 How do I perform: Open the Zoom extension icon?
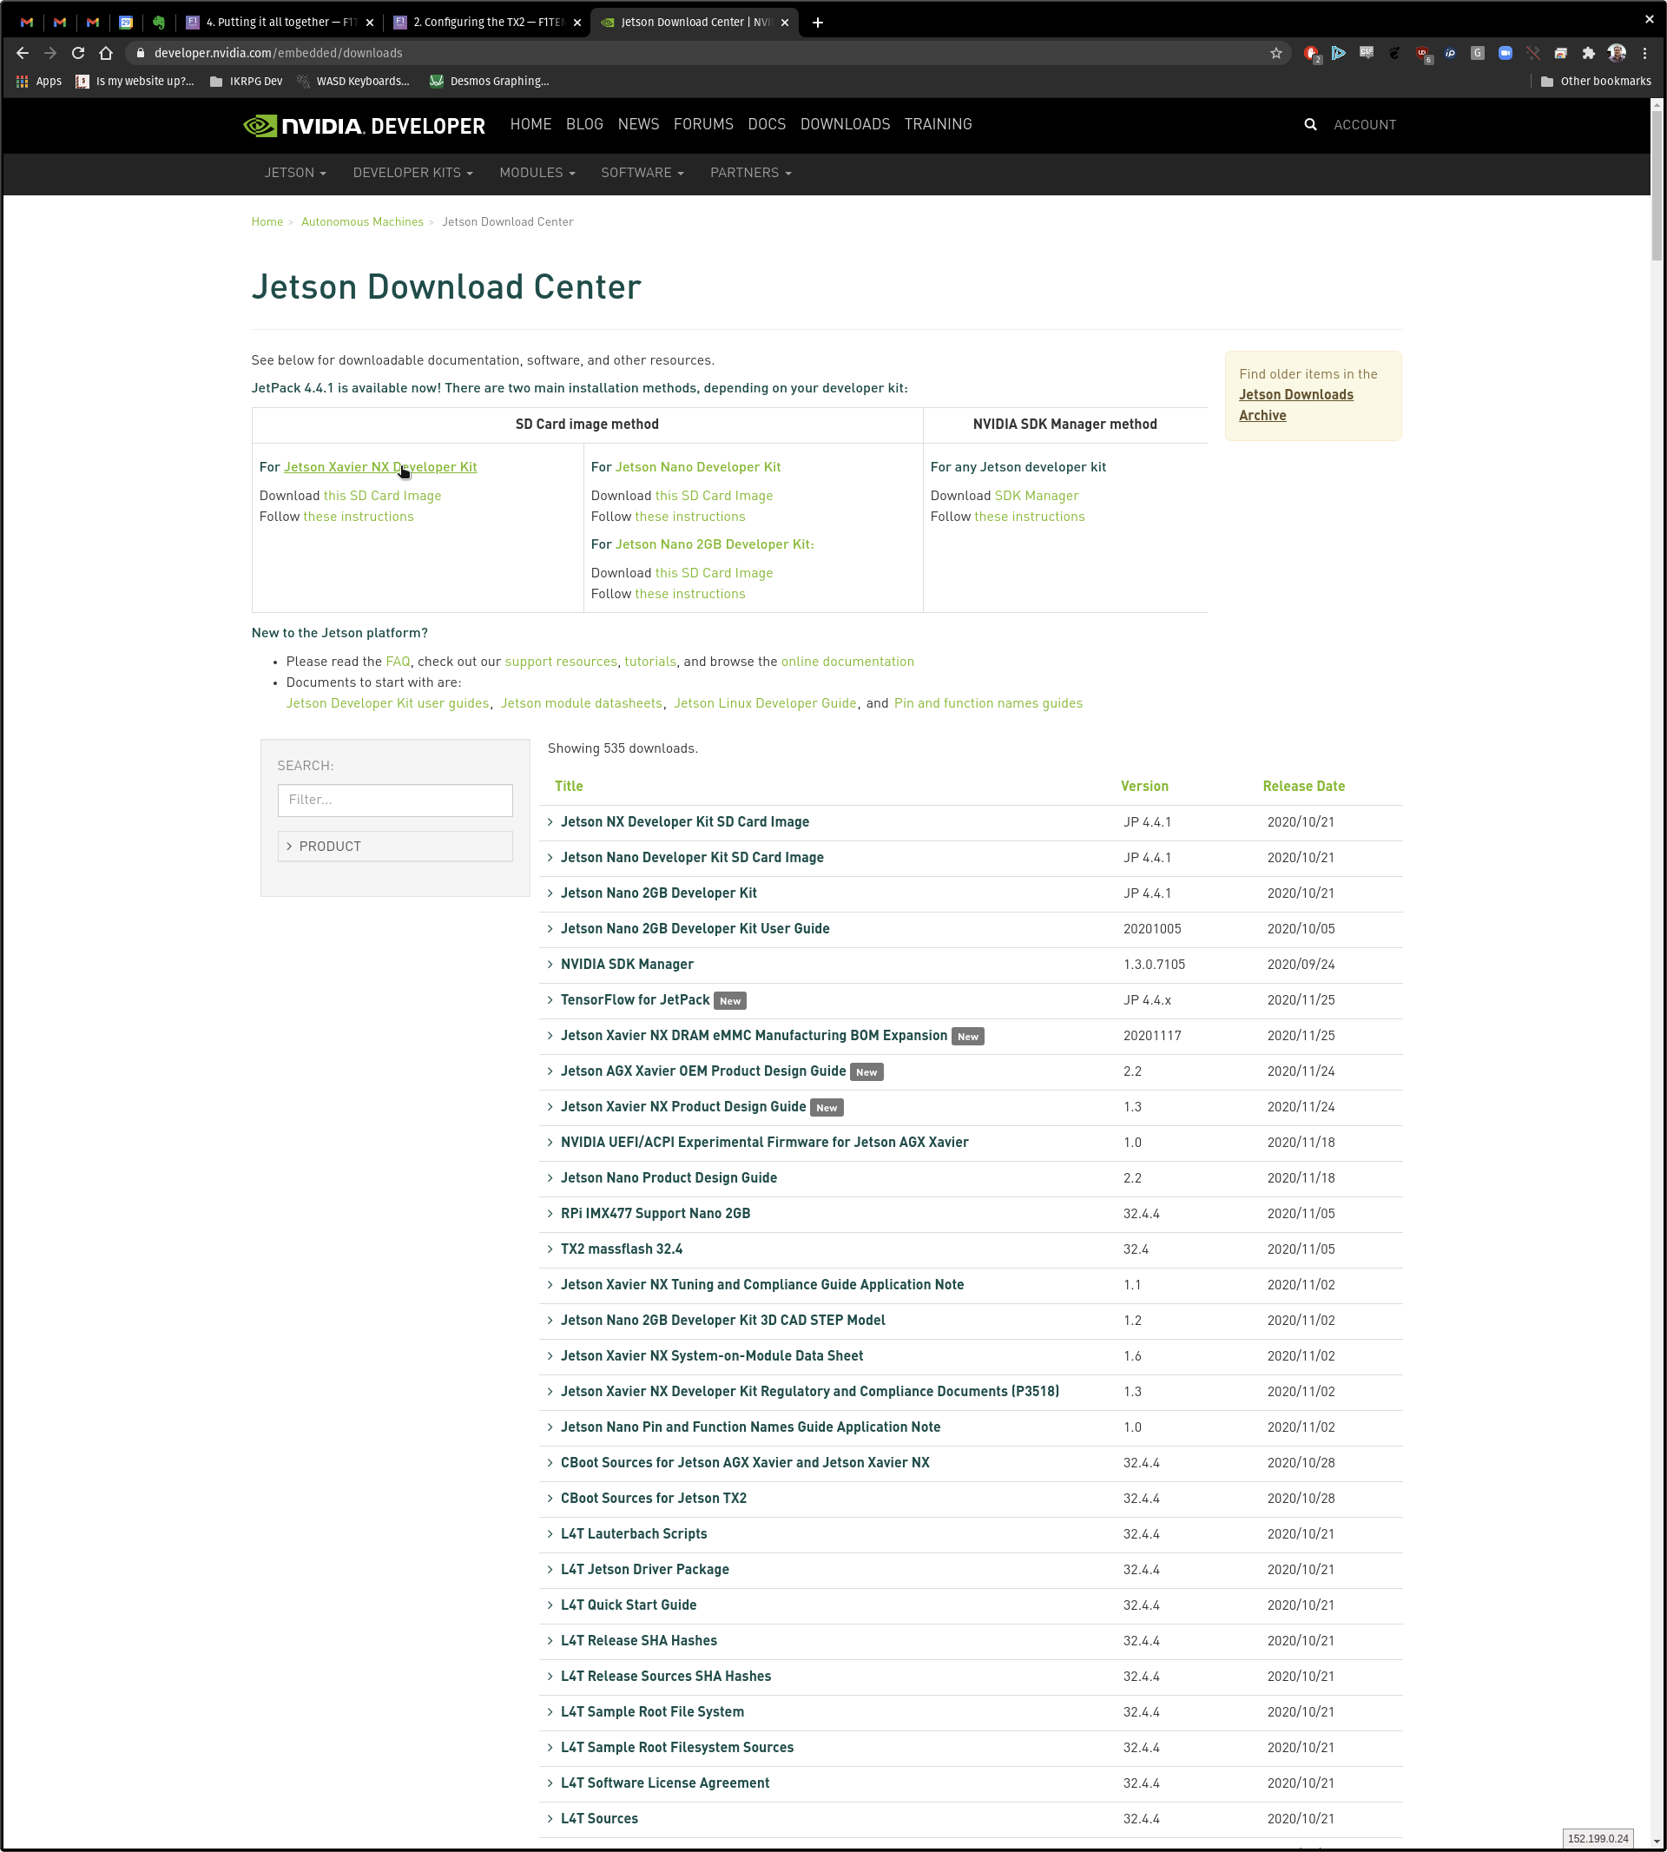pos(1505,53)
